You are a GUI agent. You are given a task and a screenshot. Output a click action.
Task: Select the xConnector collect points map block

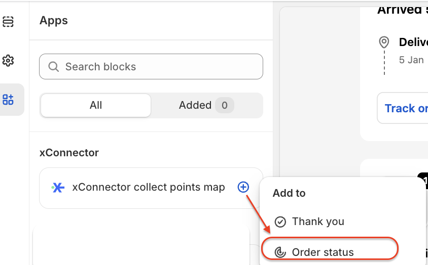point(148,187)
